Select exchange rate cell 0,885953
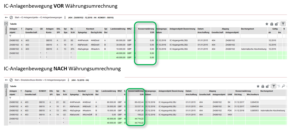 (x=253, y=110)
